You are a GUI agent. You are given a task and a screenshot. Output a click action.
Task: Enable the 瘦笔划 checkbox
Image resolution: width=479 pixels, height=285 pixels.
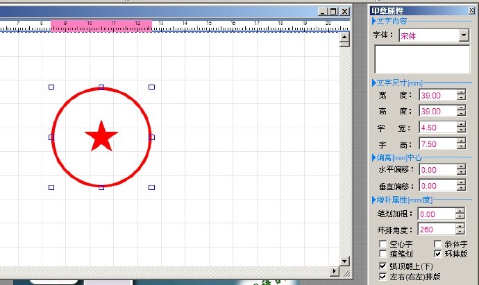[x=383, y=254]
